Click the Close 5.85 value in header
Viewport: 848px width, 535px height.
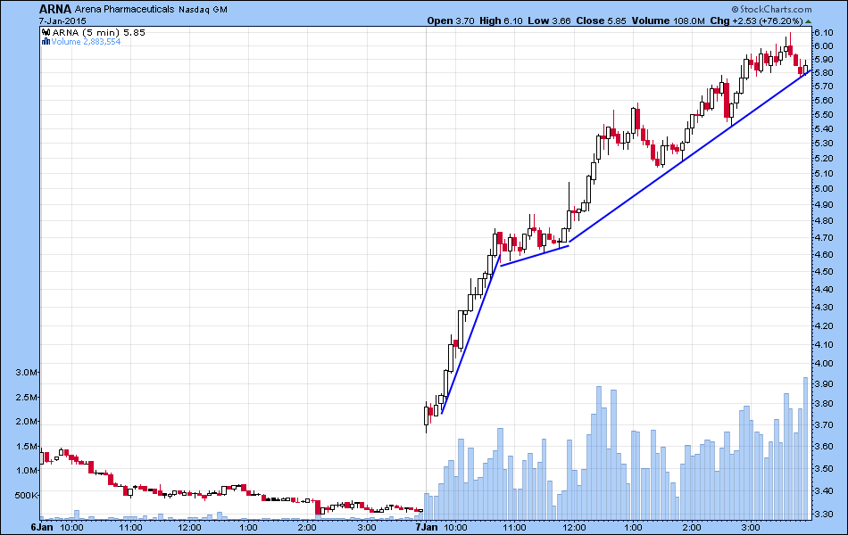tap(601, 21)
